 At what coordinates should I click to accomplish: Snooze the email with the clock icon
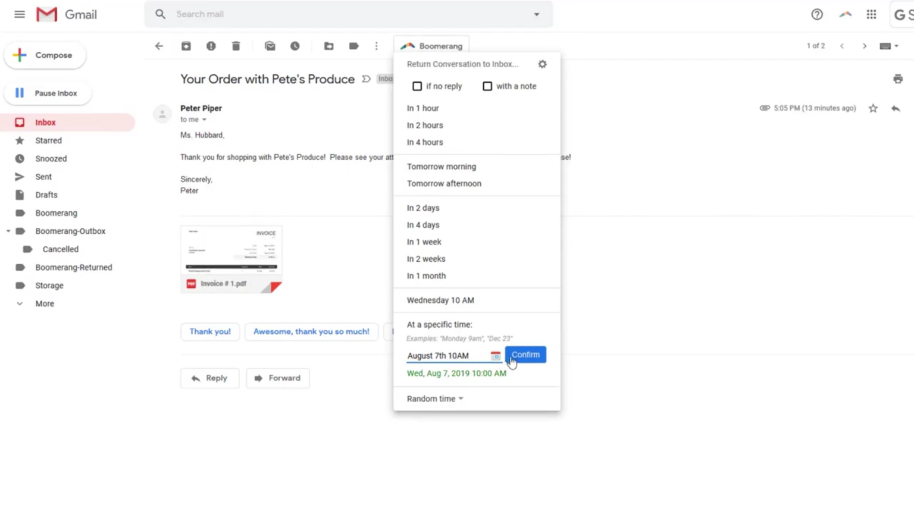[x=295, y=46]
